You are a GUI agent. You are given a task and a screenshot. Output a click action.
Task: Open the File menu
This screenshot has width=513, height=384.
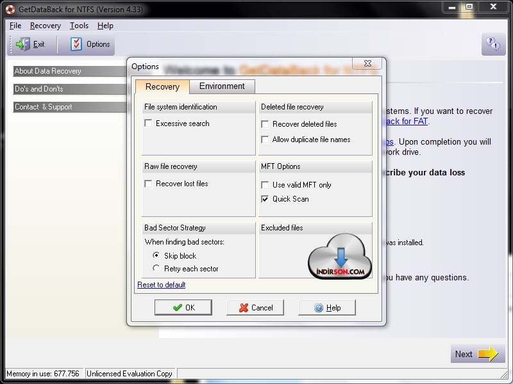tap(15, 26)
